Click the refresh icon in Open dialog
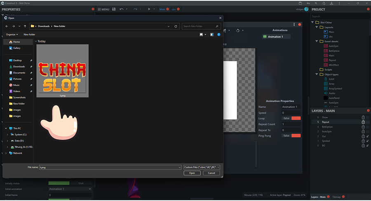This screenshot has width=371, height=201. tap(176, 26)
